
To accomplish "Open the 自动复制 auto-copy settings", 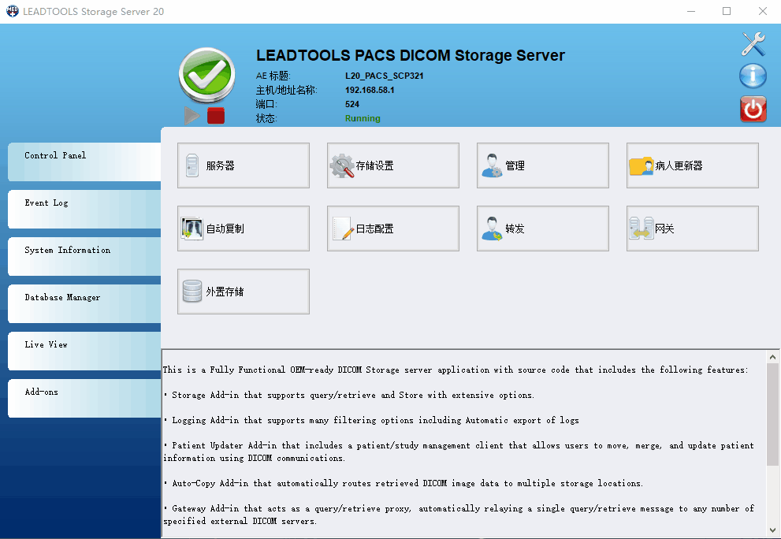I will [243, 229].
